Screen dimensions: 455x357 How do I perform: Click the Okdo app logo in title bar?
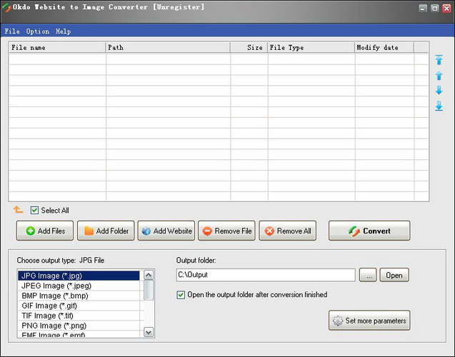[6, 8]
